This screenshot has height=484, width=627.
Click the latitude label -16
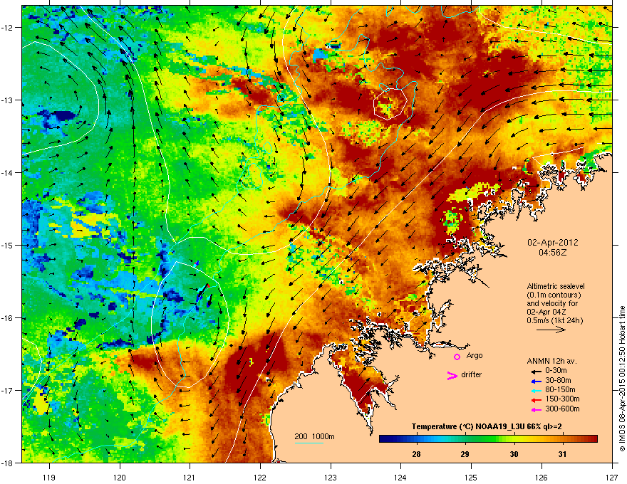(8, 318)
